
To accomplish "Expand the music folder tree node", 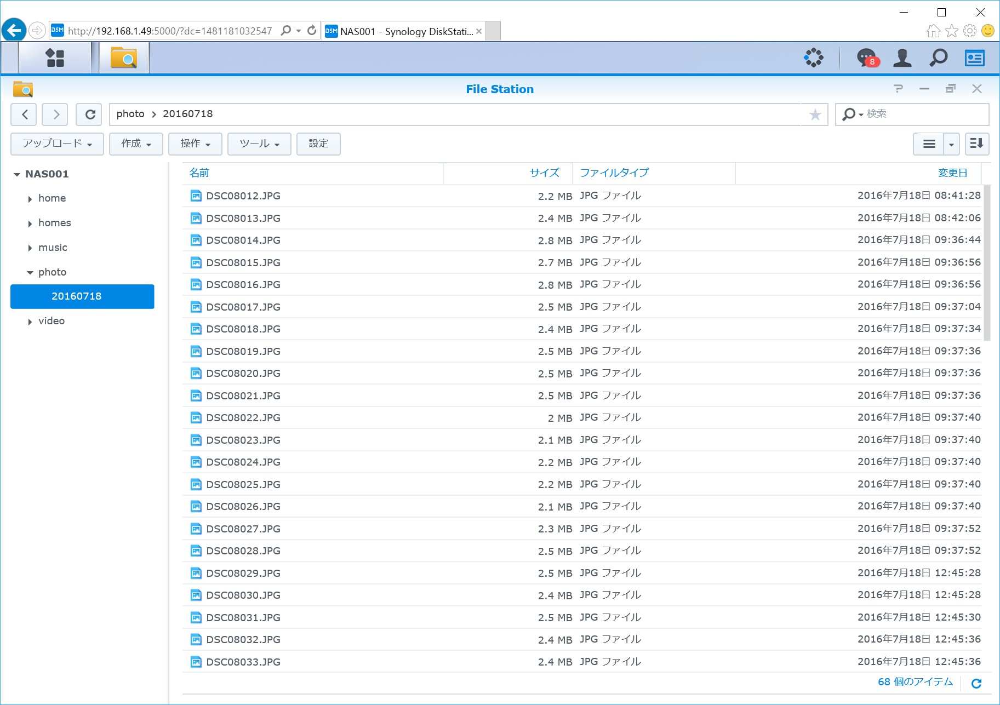I will click(x=30, y=248).
